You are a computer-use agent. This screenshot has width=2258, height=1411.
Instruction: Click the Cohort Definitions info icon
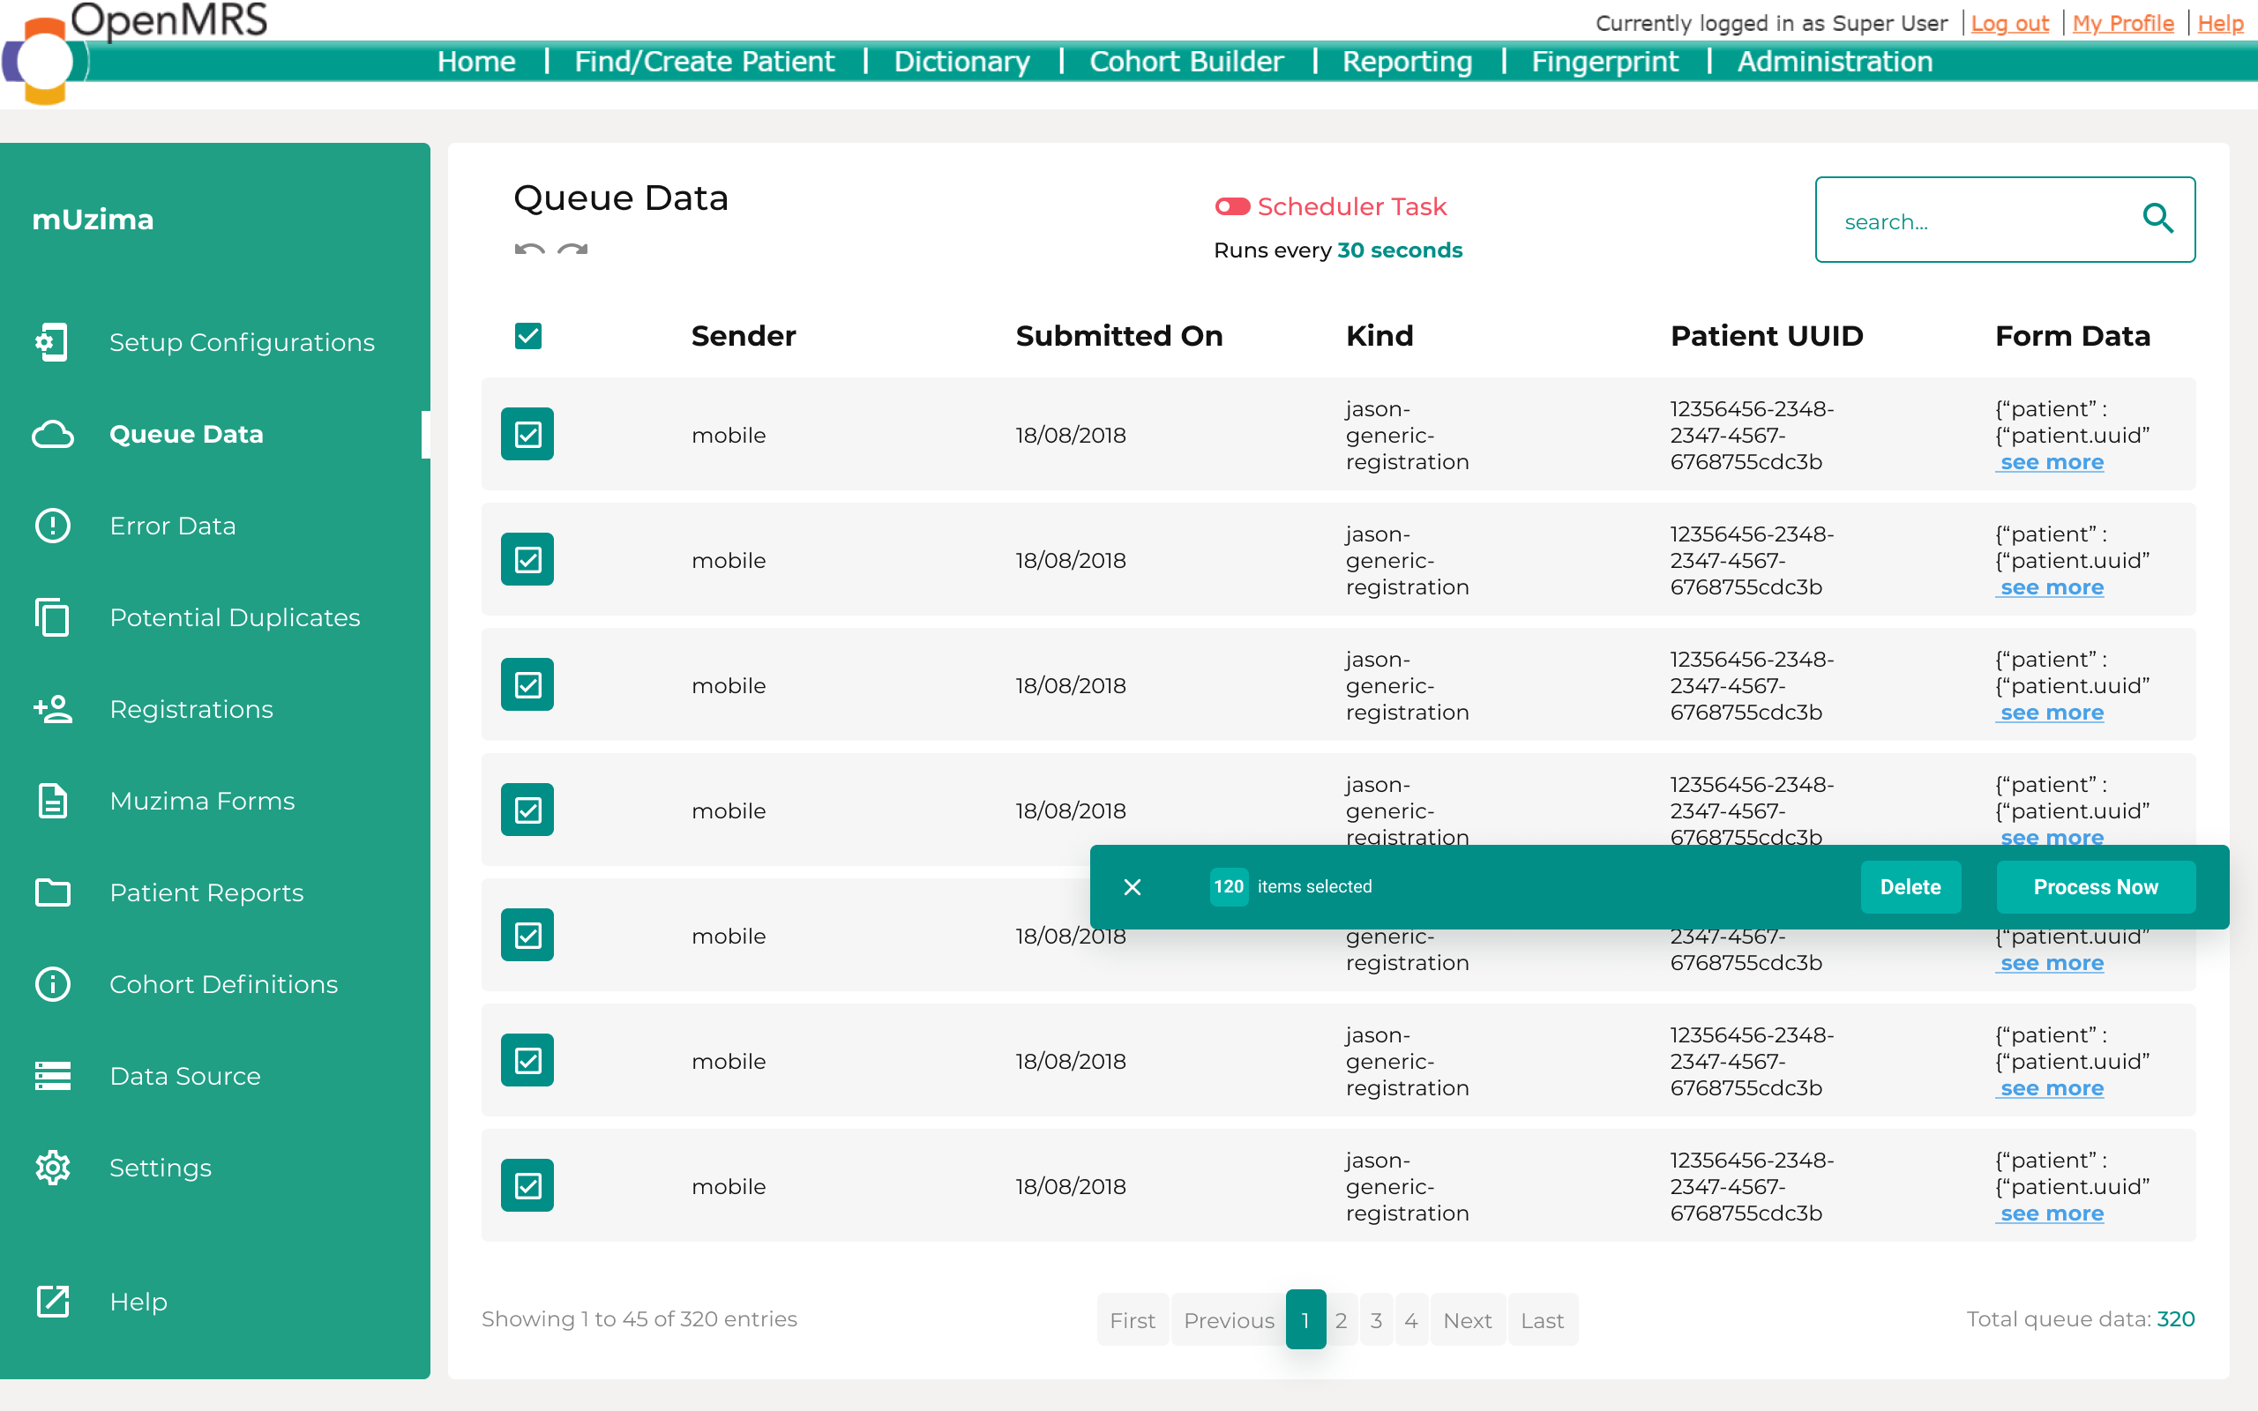pyautogui.click(x=52, y=983)
